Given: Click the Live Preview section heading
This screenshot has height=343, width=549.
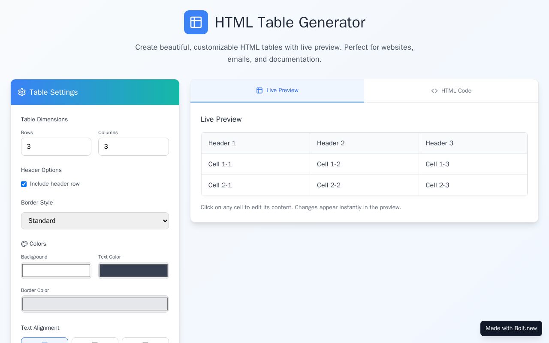Looking at the screenshot, I should (x=221, y=119).
